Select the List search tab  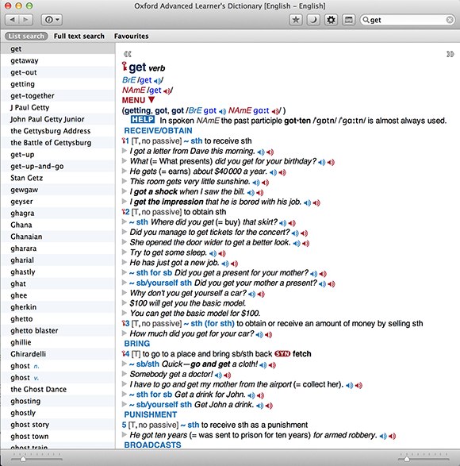26,36
